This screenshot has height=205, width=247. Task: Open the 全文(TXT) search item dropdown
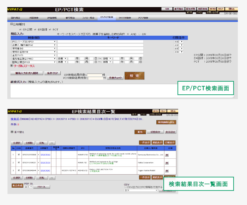pyautogui.click(x=34, y=55)
